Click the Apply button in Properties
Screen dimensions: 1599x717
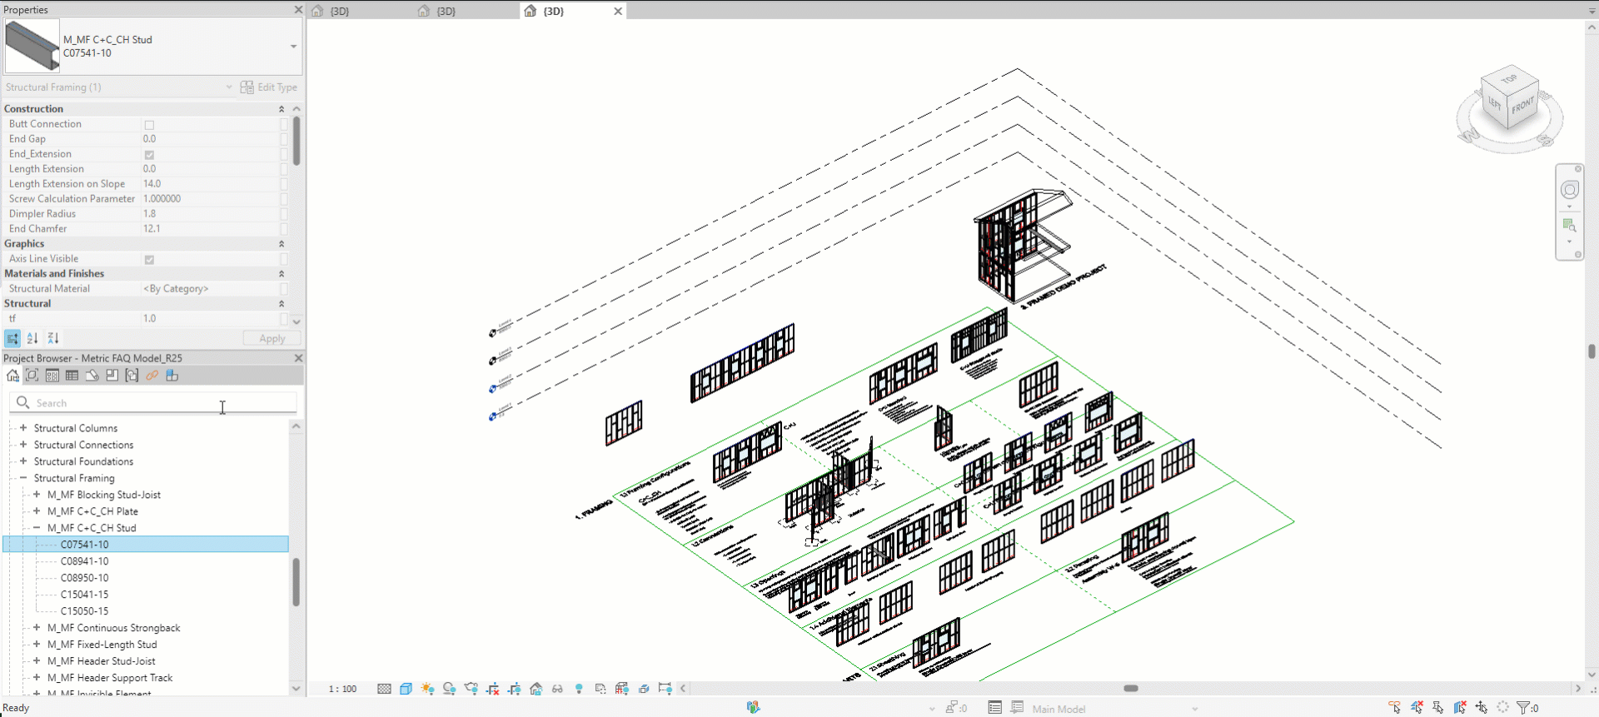[x=271, y=338]
